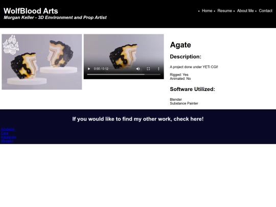
Task: Click the 'Software Utilized:' heading
Action: (192, 89)
